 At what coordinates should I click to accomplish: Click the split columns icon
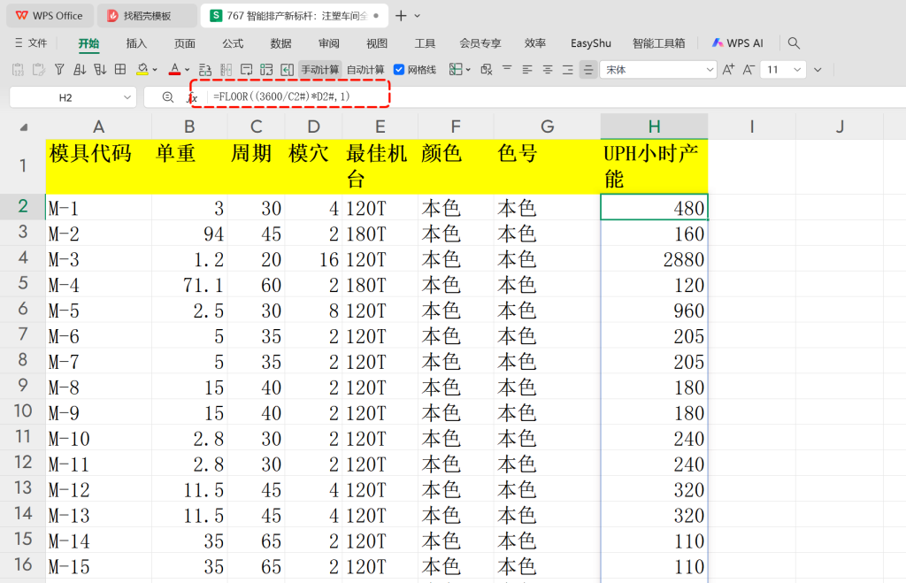tap(226, 70)
